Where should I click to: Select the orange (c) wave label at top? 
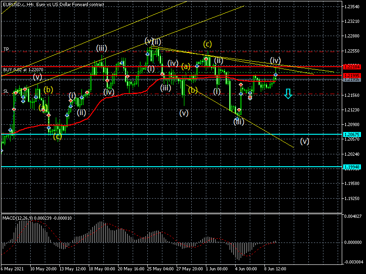tap(208, 44)
